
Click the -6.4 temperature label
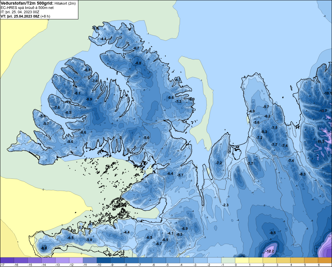[170, 174]
